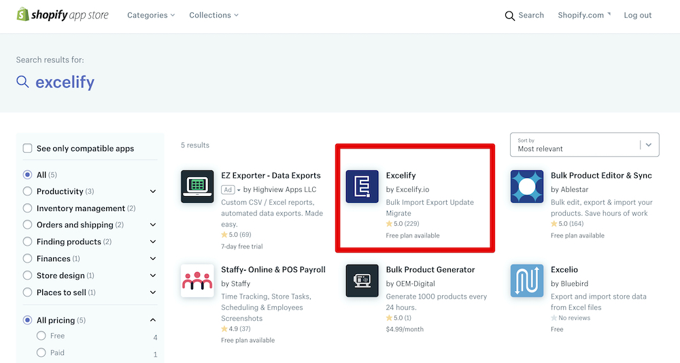Click the EZ Exporter app icon
Image resolution: width=680 pixels, height=363 pixels.
click(x=197, y=187)
